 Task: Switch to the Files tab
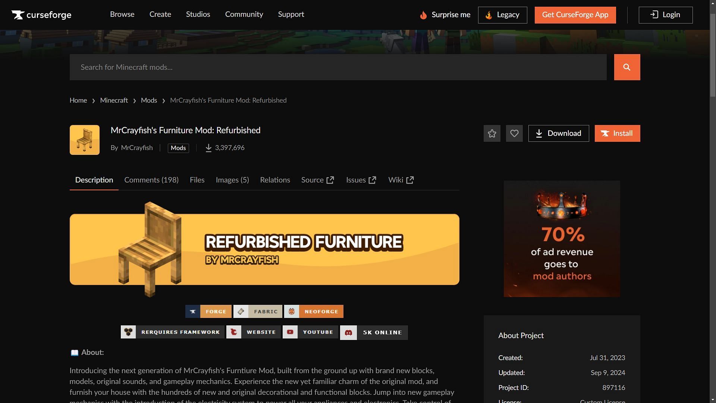(x=197, y=179)
